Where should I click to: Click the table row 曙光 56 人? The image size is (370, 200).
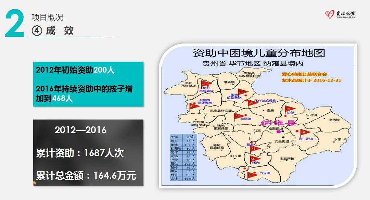click(x=183, y=171)
